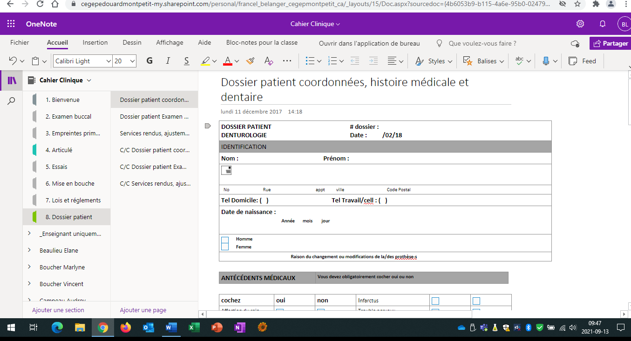This screenshot has height=341, width=631.
Task: Apply the red font color
Action: 227,61
